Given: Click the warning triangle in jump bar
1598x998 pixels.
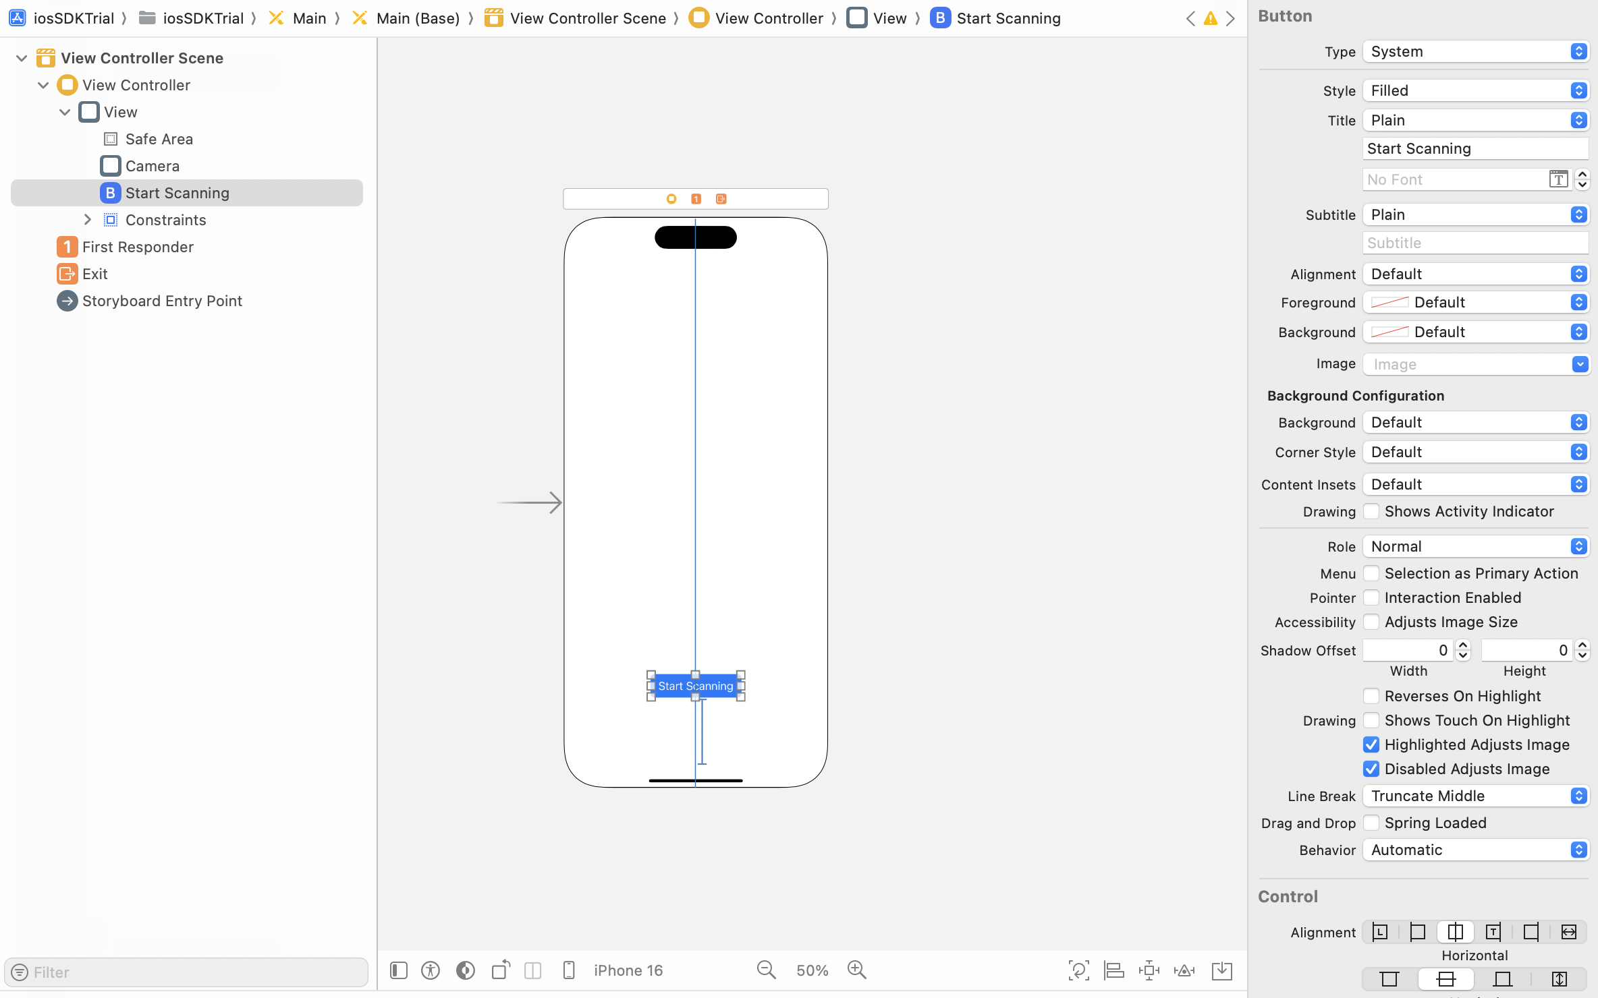Looking at the screenshot, I should pyautogui.click(x=1210, y=18).
